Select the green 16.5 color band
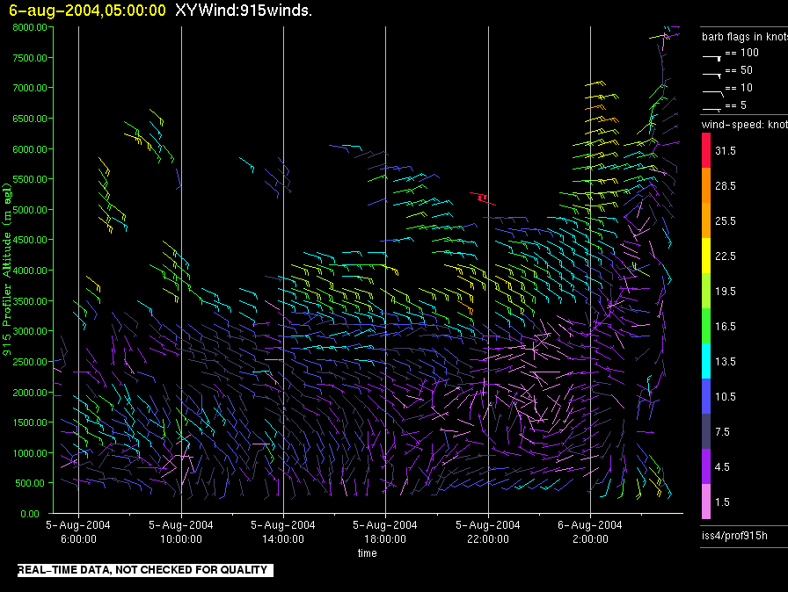The image size is (788, 592). pos(706,326)
